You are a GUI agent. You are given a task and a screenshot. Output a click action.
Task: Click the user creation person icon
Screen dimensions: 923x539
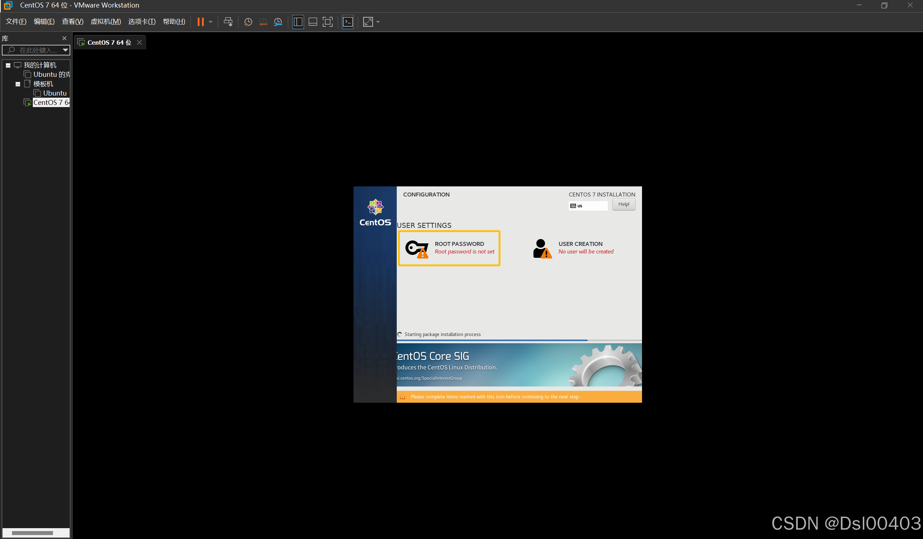[542, 248]
